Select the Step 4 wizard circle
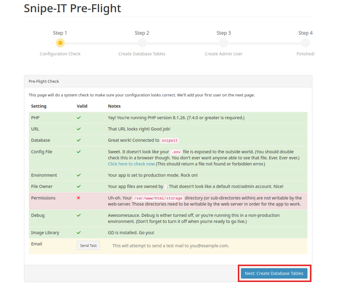341x286 pixels. point(305,43)
